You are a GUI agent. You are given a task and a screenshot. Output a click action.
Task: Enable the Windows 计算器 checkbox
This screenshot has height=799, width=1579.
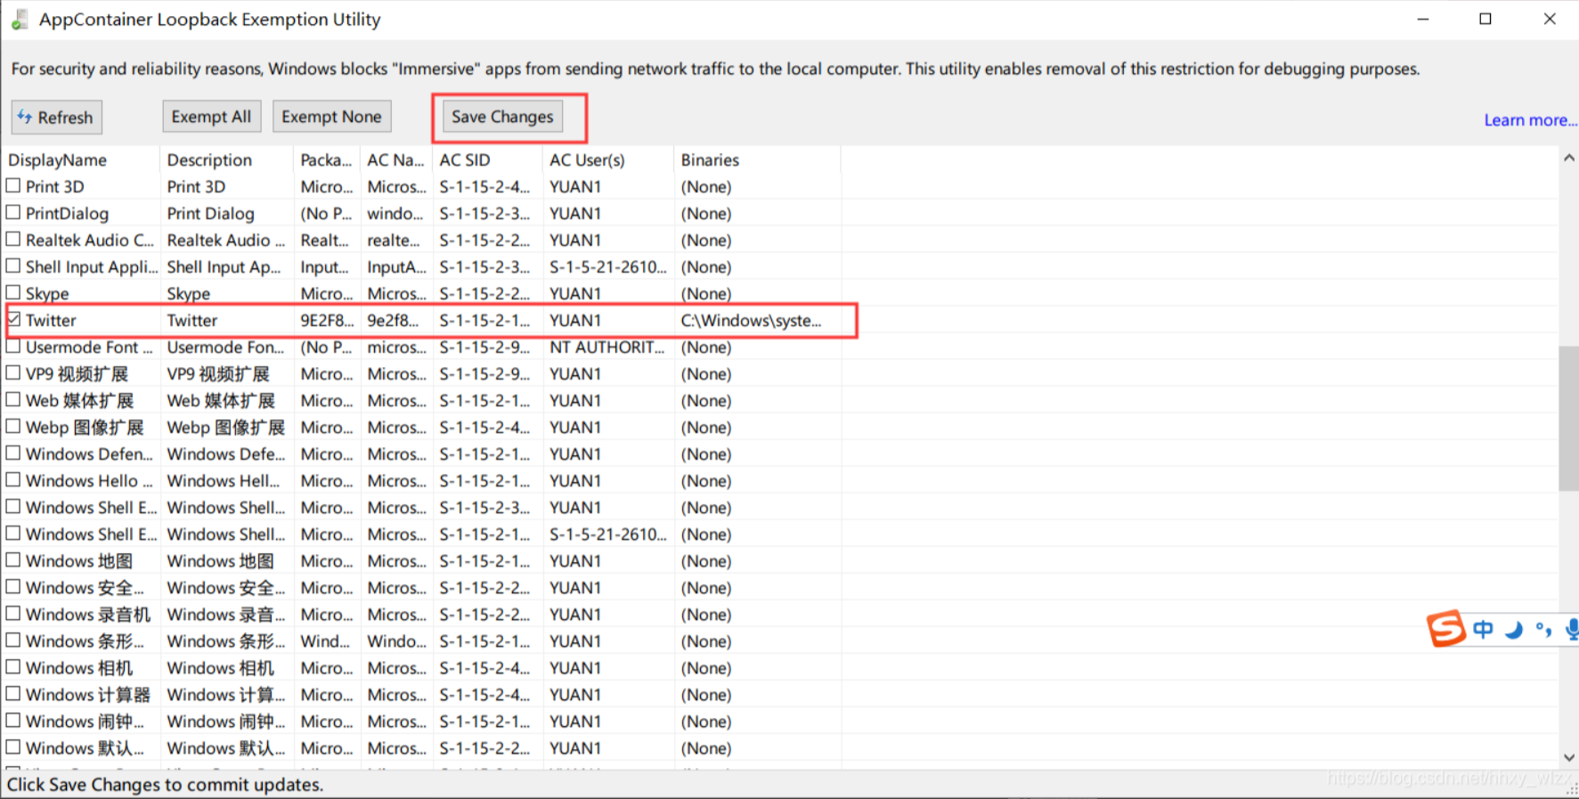(13, 694)
